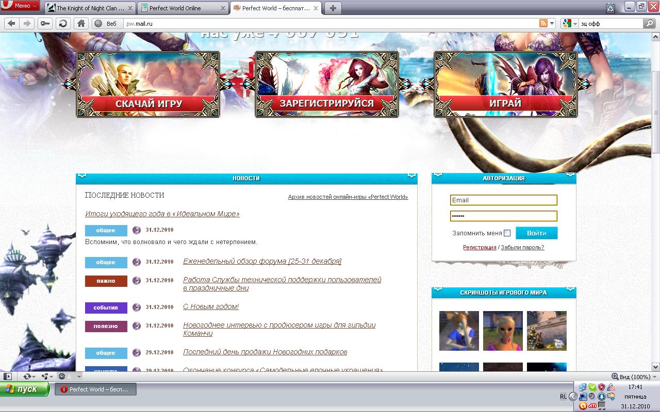Tick the 'Запомнить меня' checkbox
Screen dimensions: 660x412
coord(507,233)
